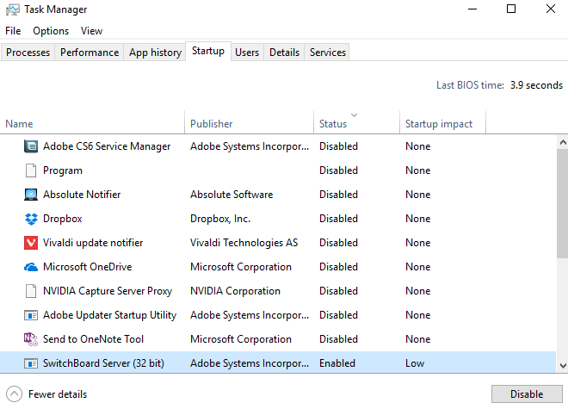Select the NVIDIA Capture Server Proxy entry
The image size is (568, 409).
pos(278,291)
